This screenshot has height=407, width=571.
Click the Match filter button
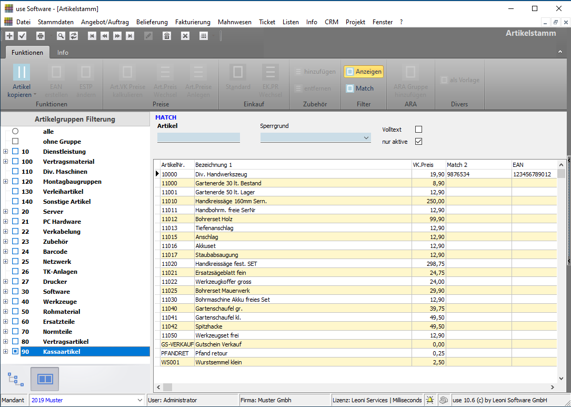[360, 88]
